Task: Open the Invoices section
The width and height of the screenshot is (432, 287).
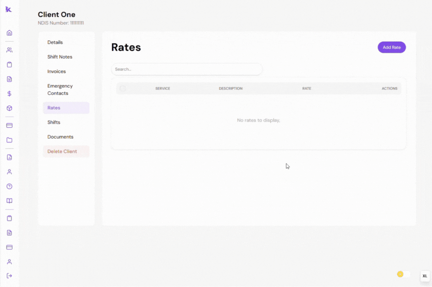Action: click(x=66, y=71)
